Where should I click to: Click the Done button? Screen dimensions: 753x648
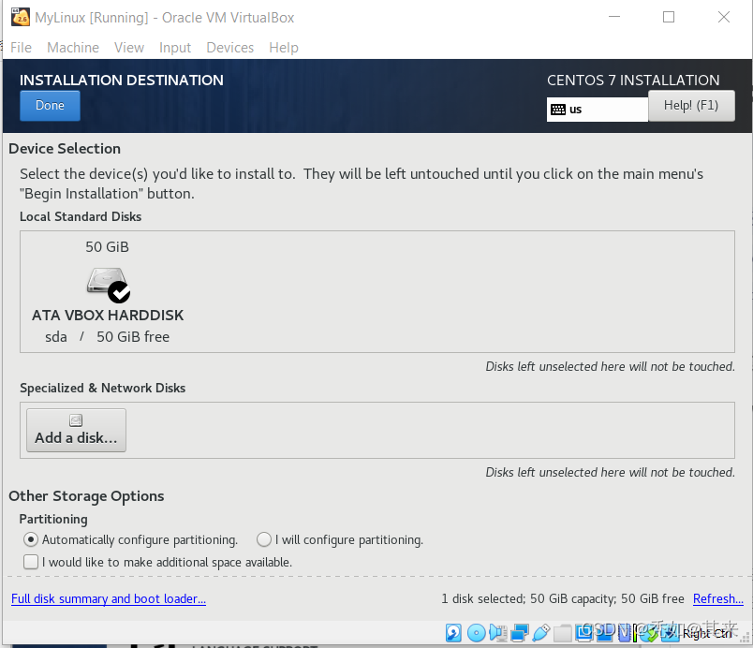tap(50, 106)
